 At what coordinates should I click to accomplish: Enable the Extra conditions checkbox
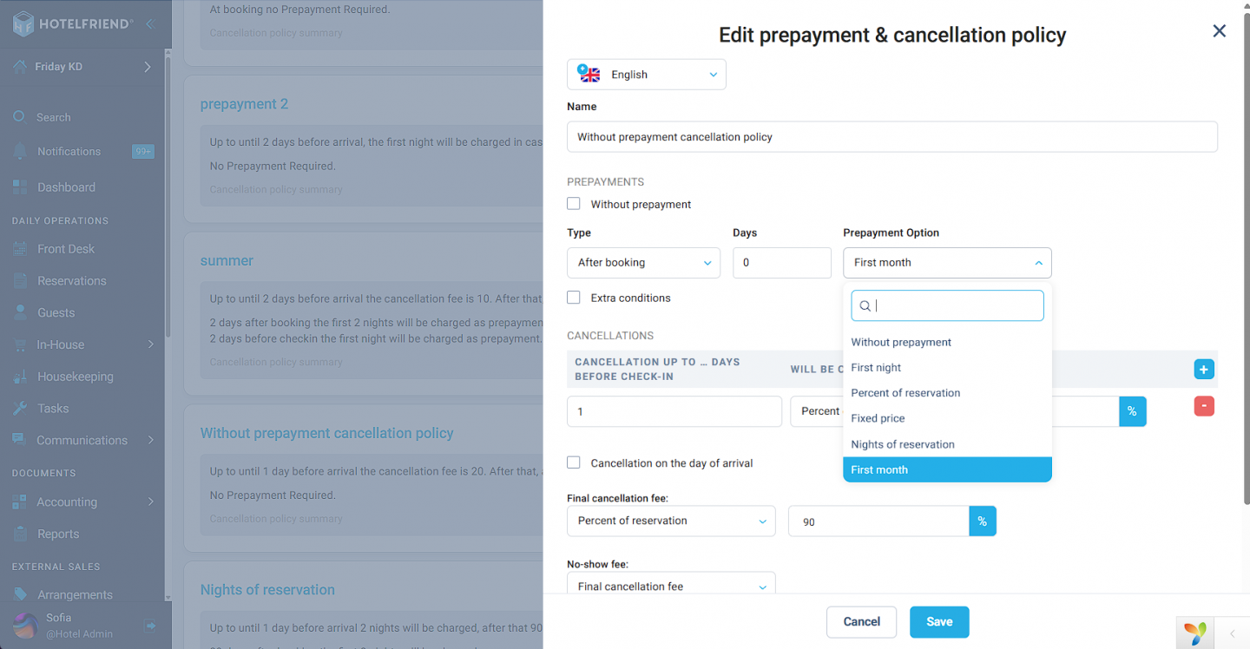574,298
